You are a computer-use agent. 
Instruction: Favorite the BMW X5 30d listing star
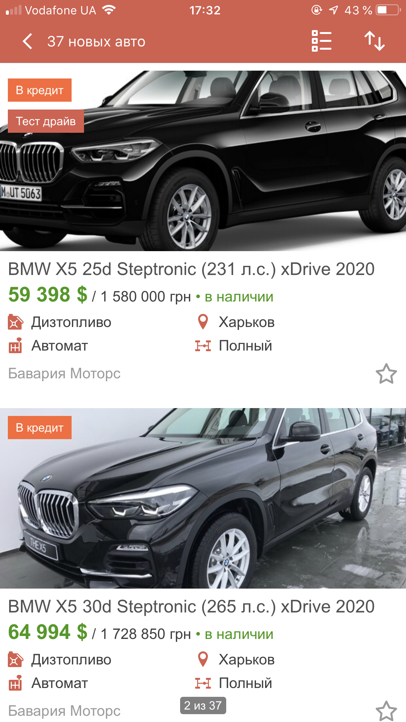point(386,711)
